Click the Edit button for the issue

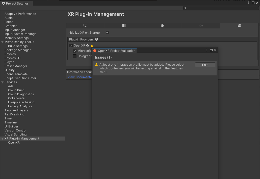point(205,65)
